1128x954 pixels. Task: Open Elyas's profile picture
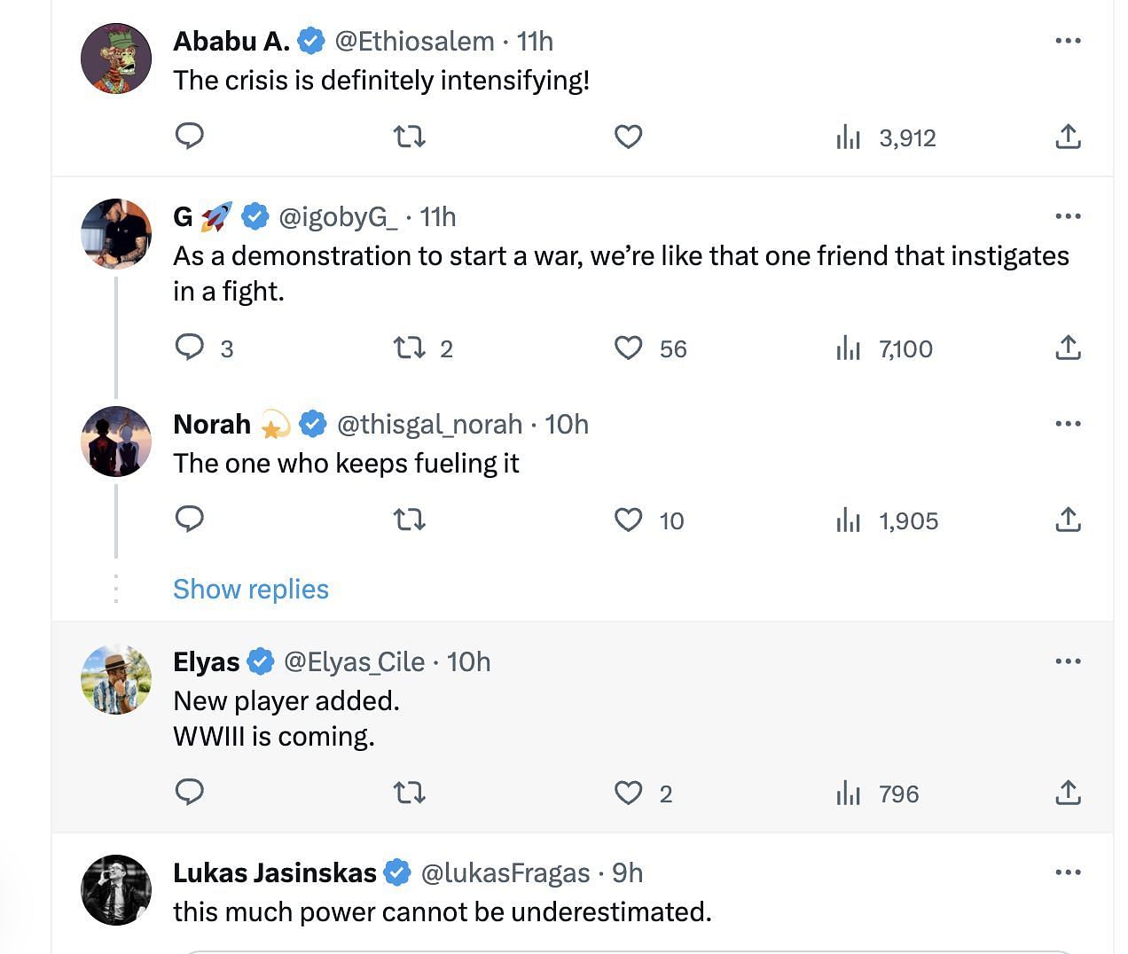(116, 679)
